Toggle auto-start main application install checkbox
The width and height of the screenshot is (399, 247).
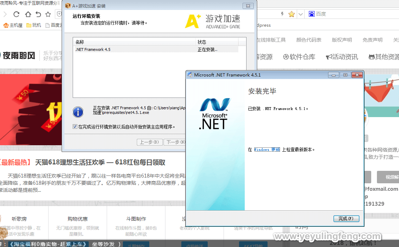75,127
